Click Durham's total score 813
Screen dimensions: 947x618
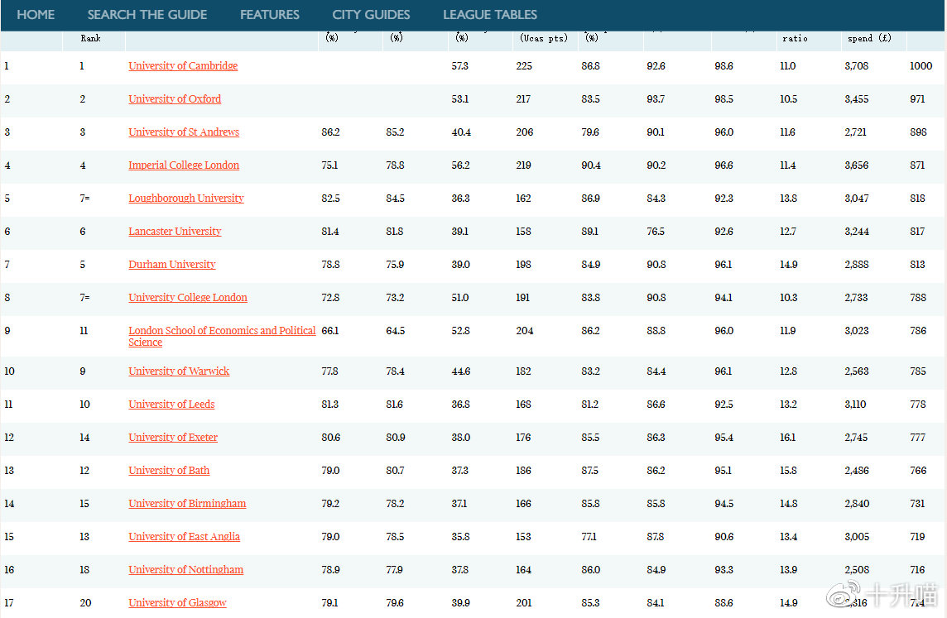click(x=917, y=266)
